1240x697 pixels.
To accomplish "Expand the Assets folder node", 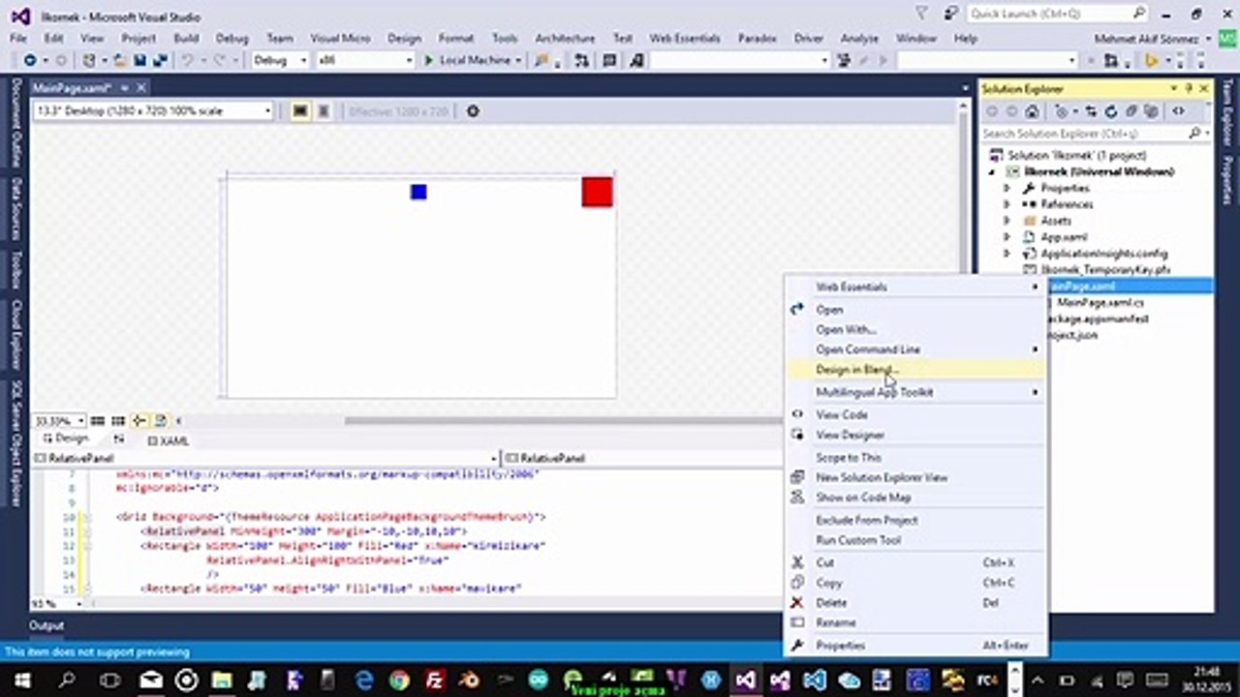I will point(1007,221).
